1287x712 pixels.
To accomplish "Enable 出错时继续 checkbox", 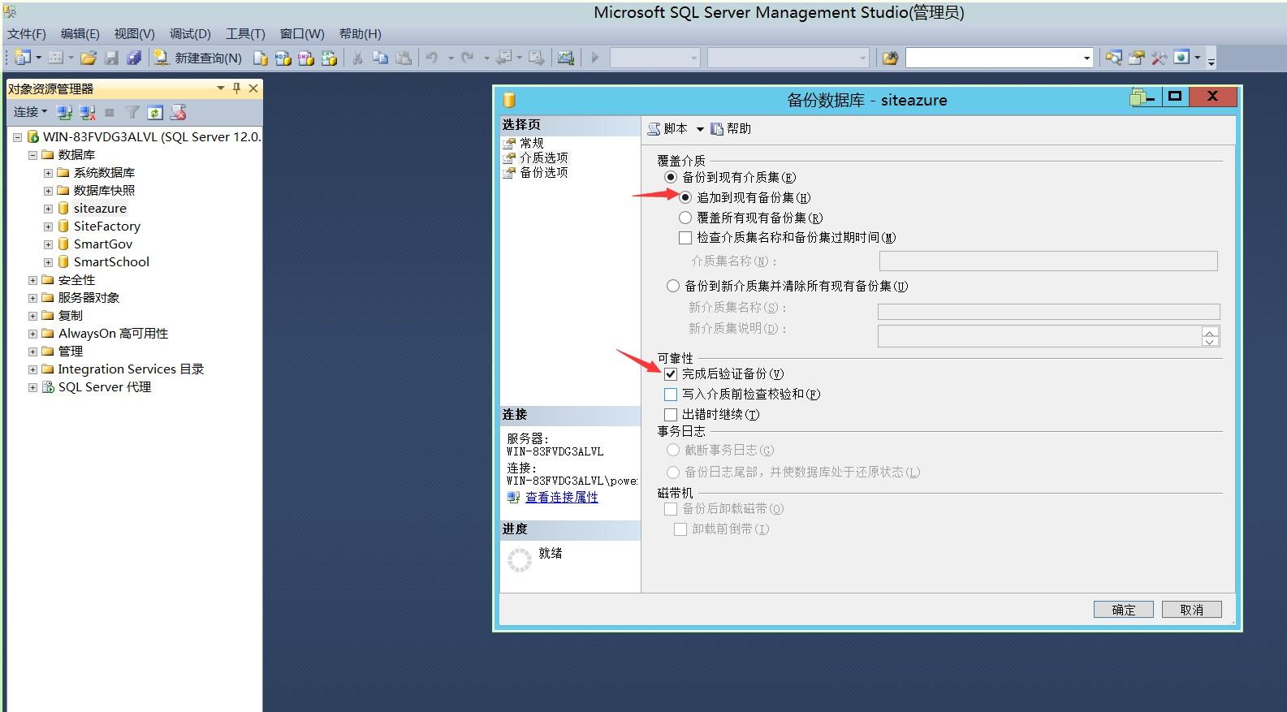I will [671, 415].
